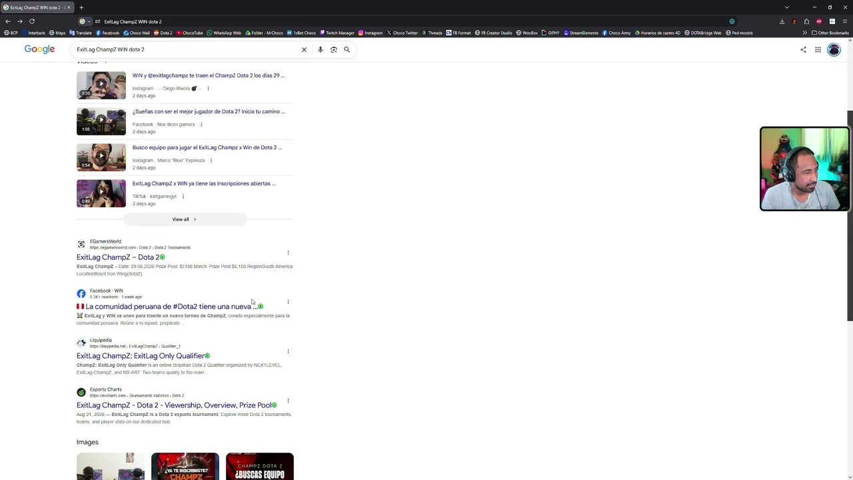Open the browser hamburger menu
The width and height of the screenshot is (853, 480).
(x=845, y=21)
